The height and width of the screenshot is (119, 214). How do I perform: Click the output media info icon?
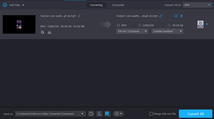(x=176, y=16)
